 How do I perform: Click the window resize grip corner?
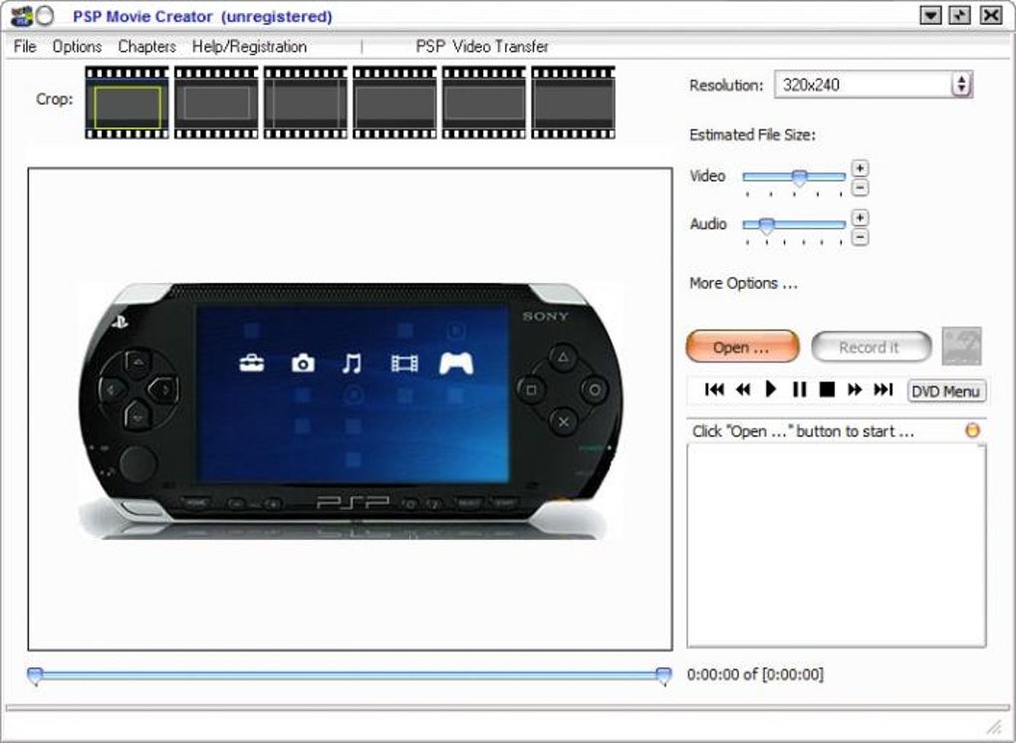pos(993,727)
